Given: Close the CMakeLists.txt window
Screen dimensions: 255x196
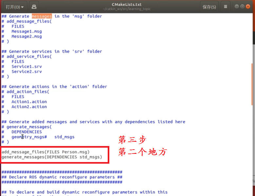Looking at the screenshot, I should [248, 6].
